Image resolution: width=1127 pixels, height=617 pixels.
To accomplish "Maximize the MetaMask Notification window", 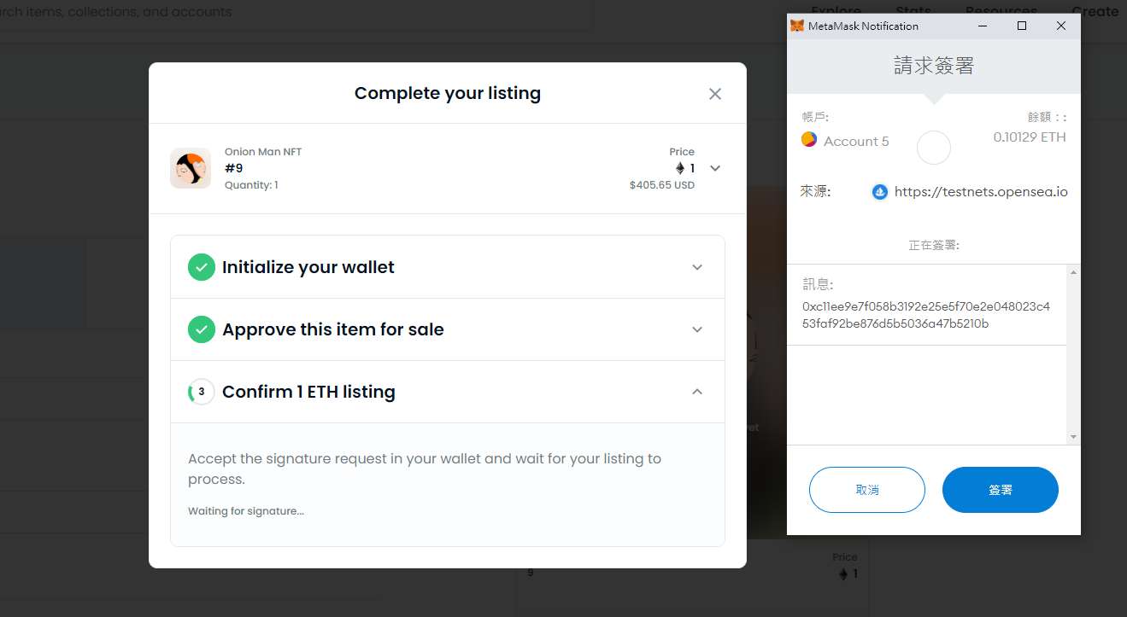I will click(x=1022, y=26).
